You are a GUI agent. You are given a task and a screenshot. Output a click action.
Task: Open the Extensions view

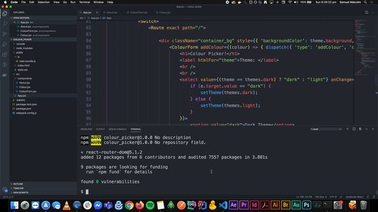tap(5, 54)
